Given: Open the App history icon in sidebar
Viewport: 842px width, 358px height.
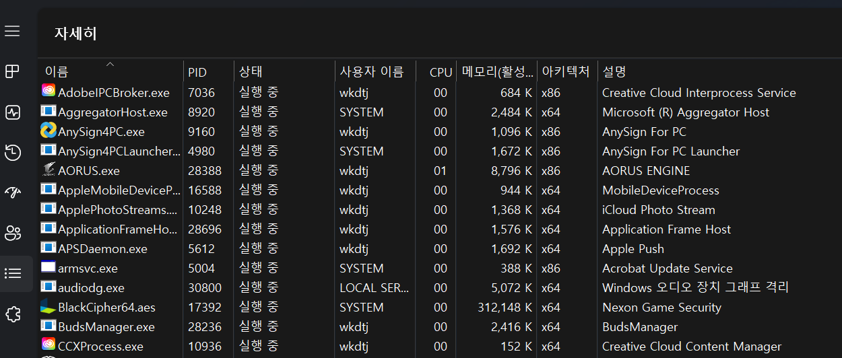Looking at the screenshot, I should [x=12, y=153].
